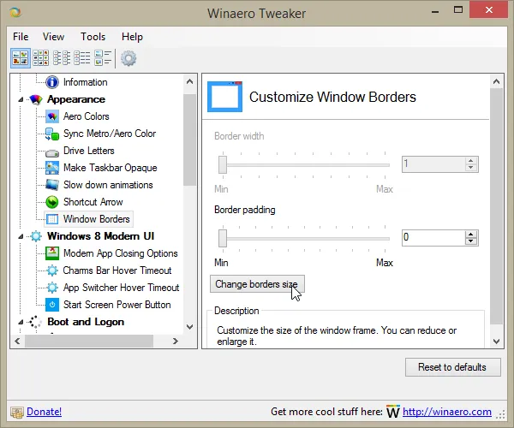Collapse the Boot and Logon section
This screenshot has width=514, height=428.
[20, 322]
